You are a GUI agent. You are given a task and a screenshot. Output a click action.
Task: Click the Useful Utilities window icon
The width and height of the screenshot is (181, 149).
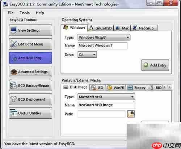[13, 113]
